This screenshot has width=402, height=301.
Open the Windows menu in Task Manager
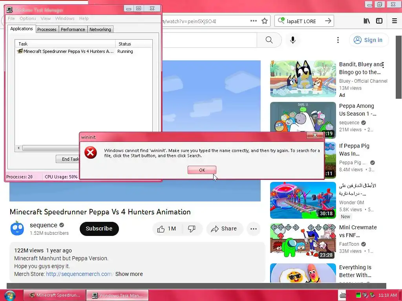(x=65, y=18)
